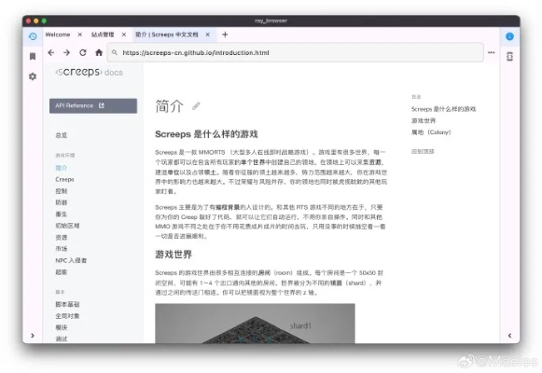Click the 简介 page title
This screenshot has height=373, width=542.
170,106
